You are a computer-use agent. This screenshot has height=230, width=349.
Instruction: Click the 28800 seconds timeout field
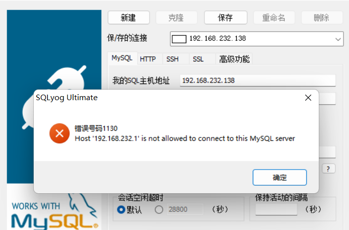(x=185, y=209)
